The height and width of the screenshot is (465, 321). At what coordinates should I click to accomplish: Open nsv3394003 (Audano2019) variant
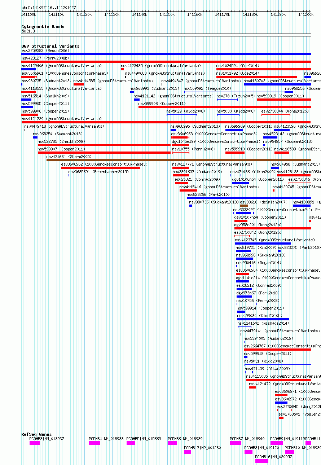click(268, 338)
